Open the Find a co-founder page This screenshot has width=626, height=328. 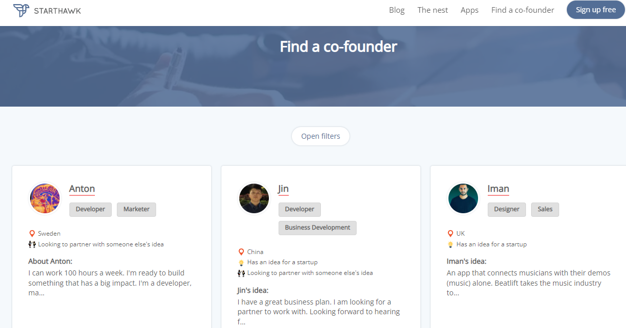[x=522, y=10]
